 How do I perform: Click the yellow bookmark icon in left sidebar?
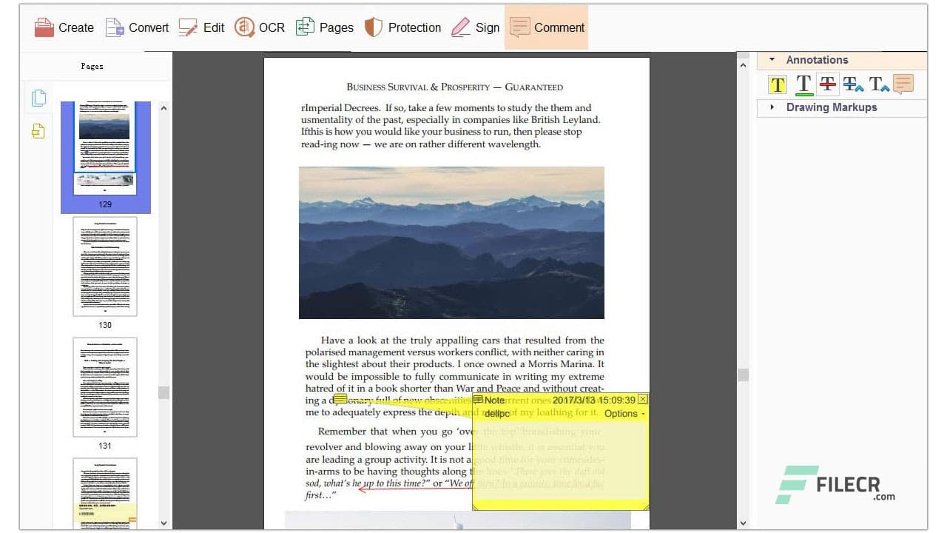[38, 131]
